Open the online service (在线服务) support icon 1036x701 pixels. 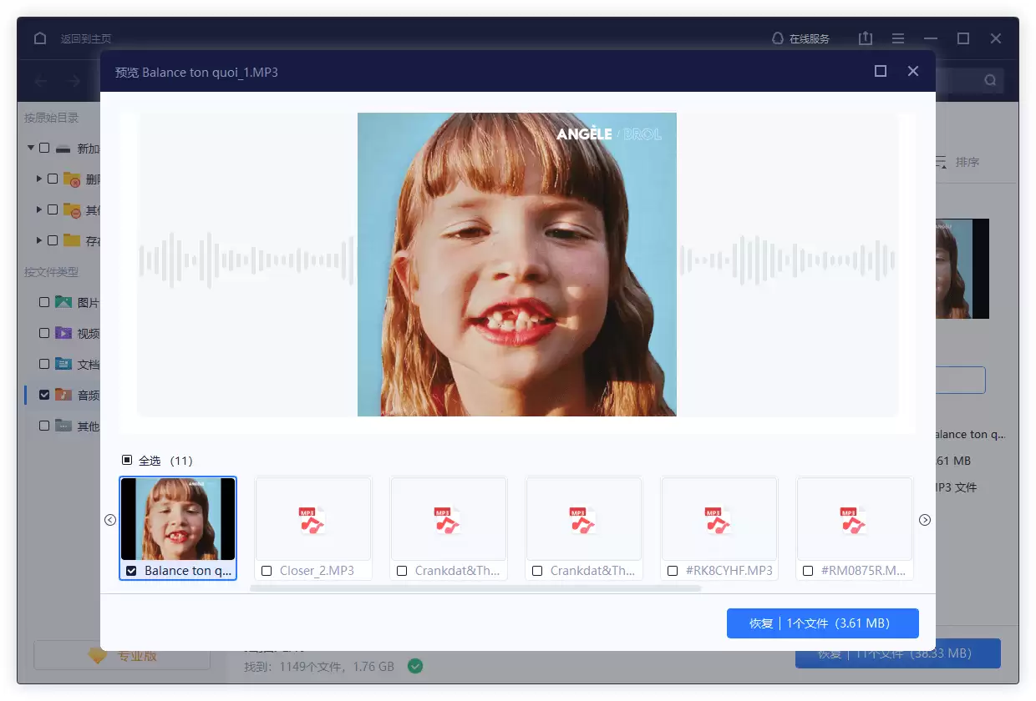pyautogui.click(x=778, y=38)
